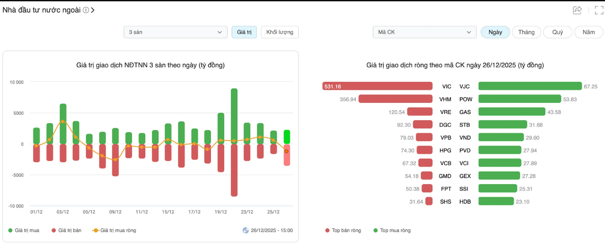Expand the chevron after Nhà đầu tư nước ngoài

pos(93,10)
